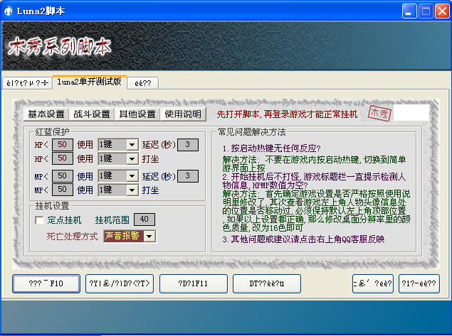
Task: Click the second MP threshold field beside 打坐
Action: click(63, 190)
